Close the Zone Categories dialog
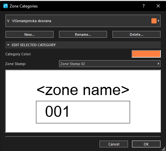 point(158,6)
